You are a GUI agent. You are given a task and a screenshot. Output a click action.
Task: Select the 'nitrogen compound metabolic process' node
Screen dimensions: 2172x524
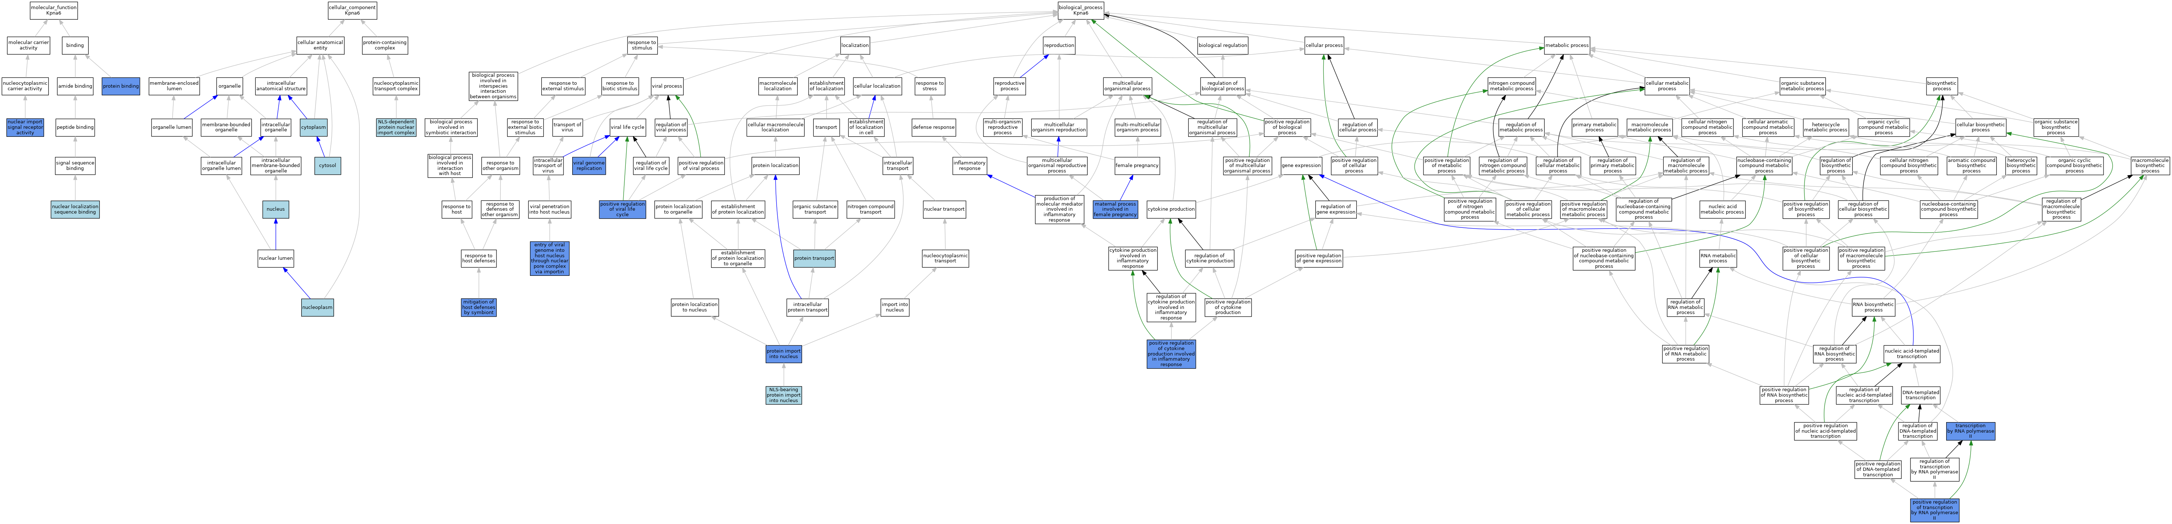coord(1512,86)
